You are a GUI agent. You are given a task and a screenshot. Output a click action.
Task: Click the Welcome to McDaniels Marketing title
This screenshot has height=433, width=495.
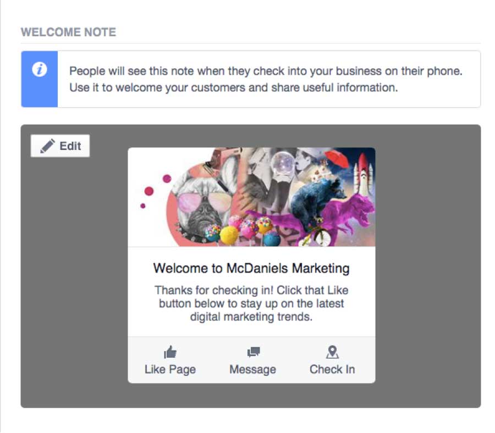coord(251,268)
